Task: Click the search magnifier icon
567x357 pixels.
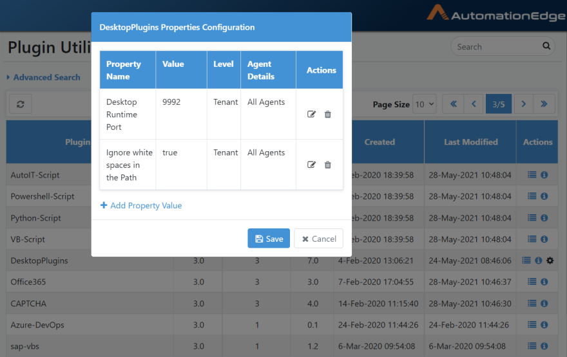Action: 546,46
